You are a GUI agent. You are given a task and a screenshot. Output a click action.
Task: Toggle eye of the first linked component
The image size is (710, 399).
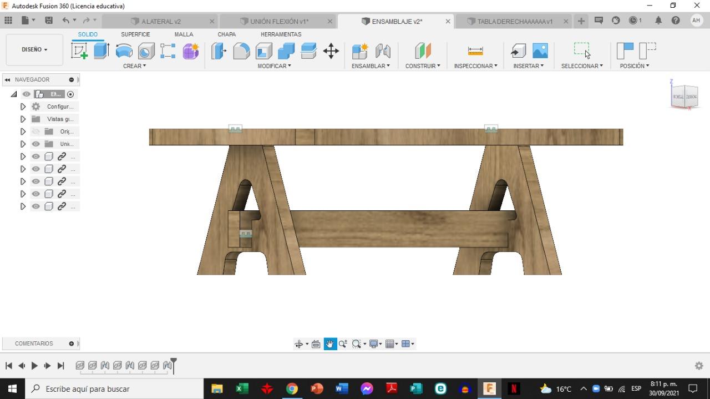point(36,156)
